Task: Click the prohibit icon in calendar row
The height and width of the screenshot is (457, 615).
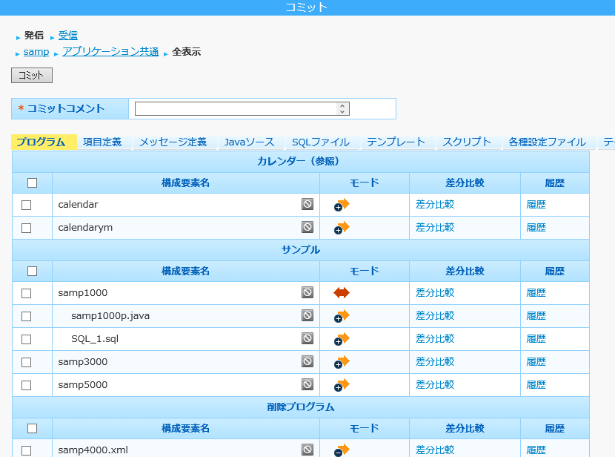Action: point(307,204)
